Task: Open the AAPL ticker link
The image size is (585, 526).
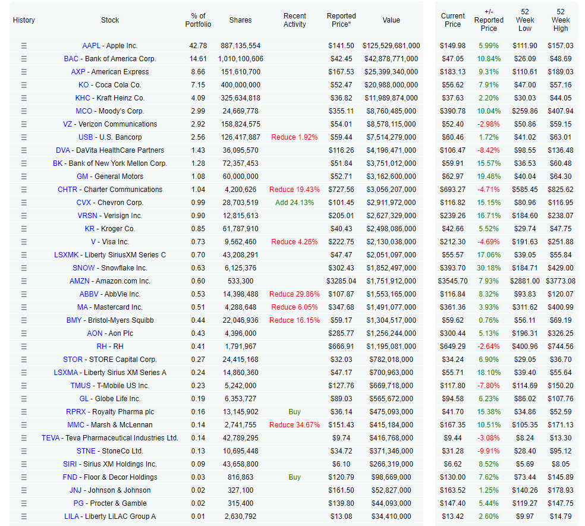Action: pos(91,46)
